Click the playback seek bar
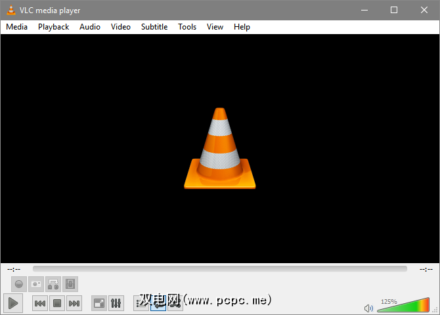This screenshot has height=315, width=440. [x=219, y=268]
